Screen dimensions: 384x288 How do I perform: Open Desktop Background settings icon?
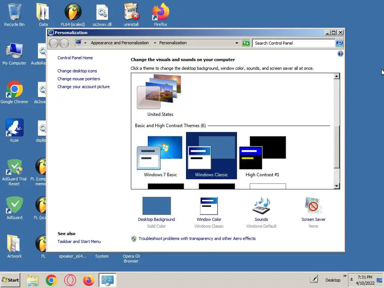point(156,206)
